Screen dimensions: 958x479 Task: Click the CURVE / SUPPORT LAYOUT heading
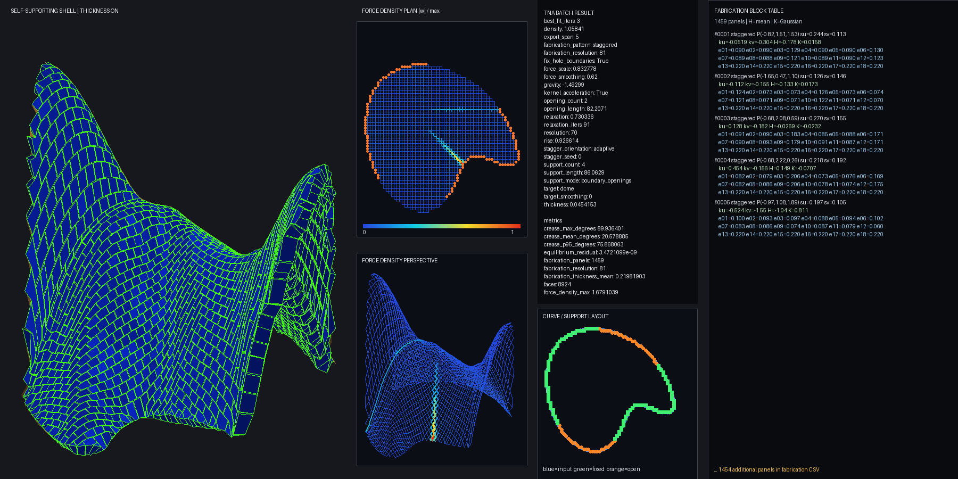575,316
